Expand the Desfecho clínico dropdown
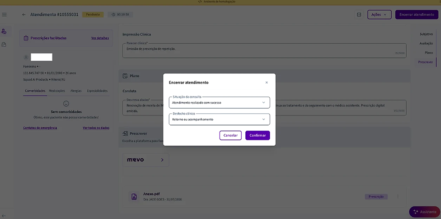Viewport: 441px width, 219px height. coord(219,119)
